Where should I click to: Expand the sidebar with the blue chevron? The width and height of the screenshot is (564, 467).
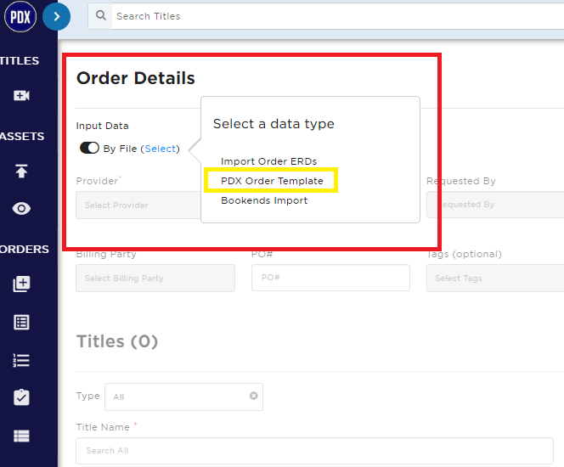(56, 16)
